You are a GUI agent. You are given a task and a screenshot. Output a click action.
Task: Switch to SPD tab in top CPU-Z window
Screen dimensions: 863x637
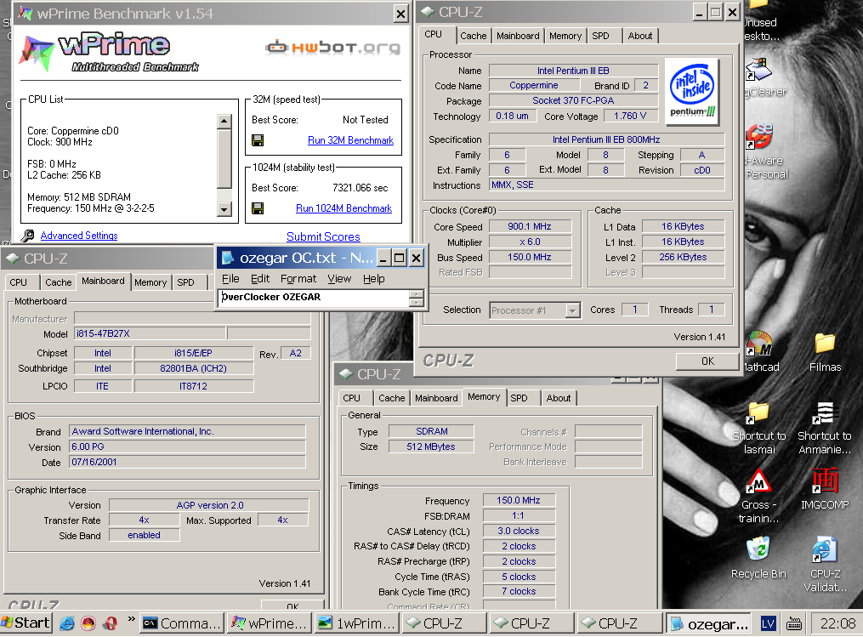[x=600, y=36]
